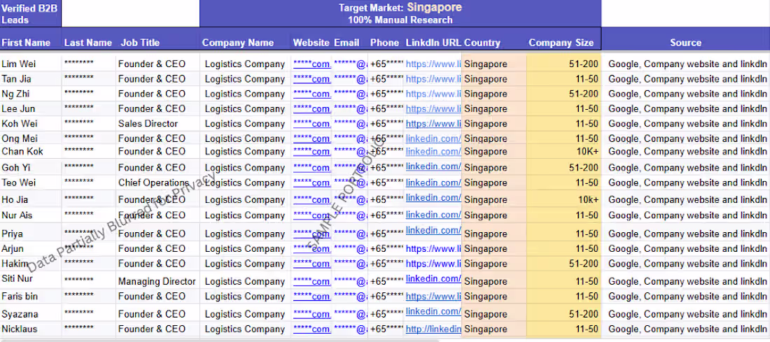The width and height of the screenshot is (770, 342).
Task: Select the 10K+ company size in Chan Kok's row
Action: (x=563, y=151)
